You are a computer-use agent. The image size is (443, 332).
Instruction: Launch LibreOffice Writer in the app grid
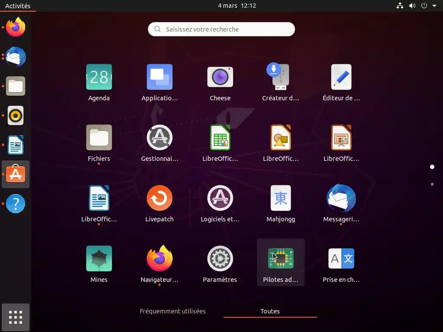coord(99,198)
